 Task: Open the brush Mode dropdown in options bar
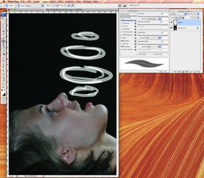coord(35,5)
